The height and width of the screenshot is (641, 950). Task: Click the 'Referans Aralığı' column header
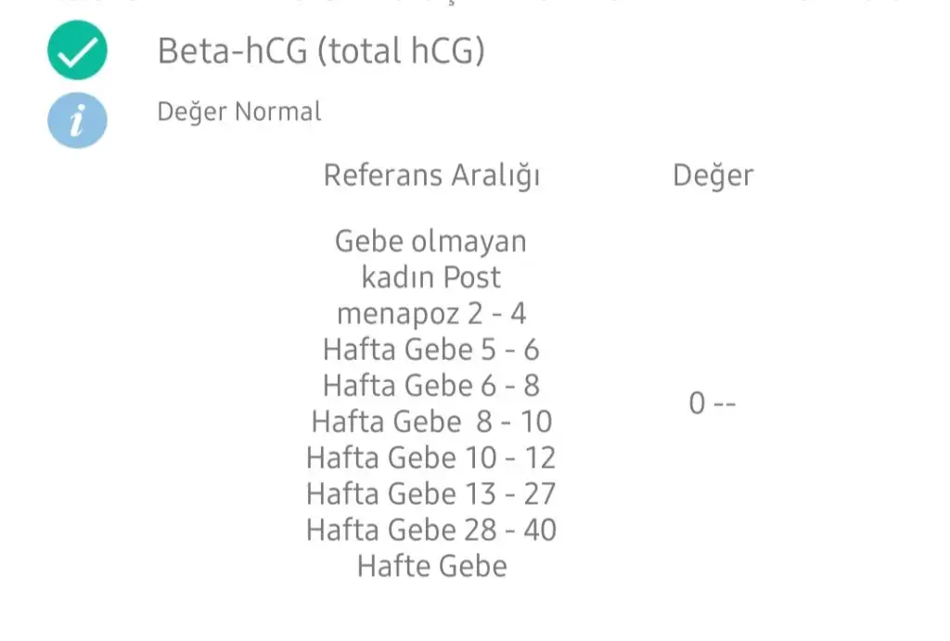(431, 176)
